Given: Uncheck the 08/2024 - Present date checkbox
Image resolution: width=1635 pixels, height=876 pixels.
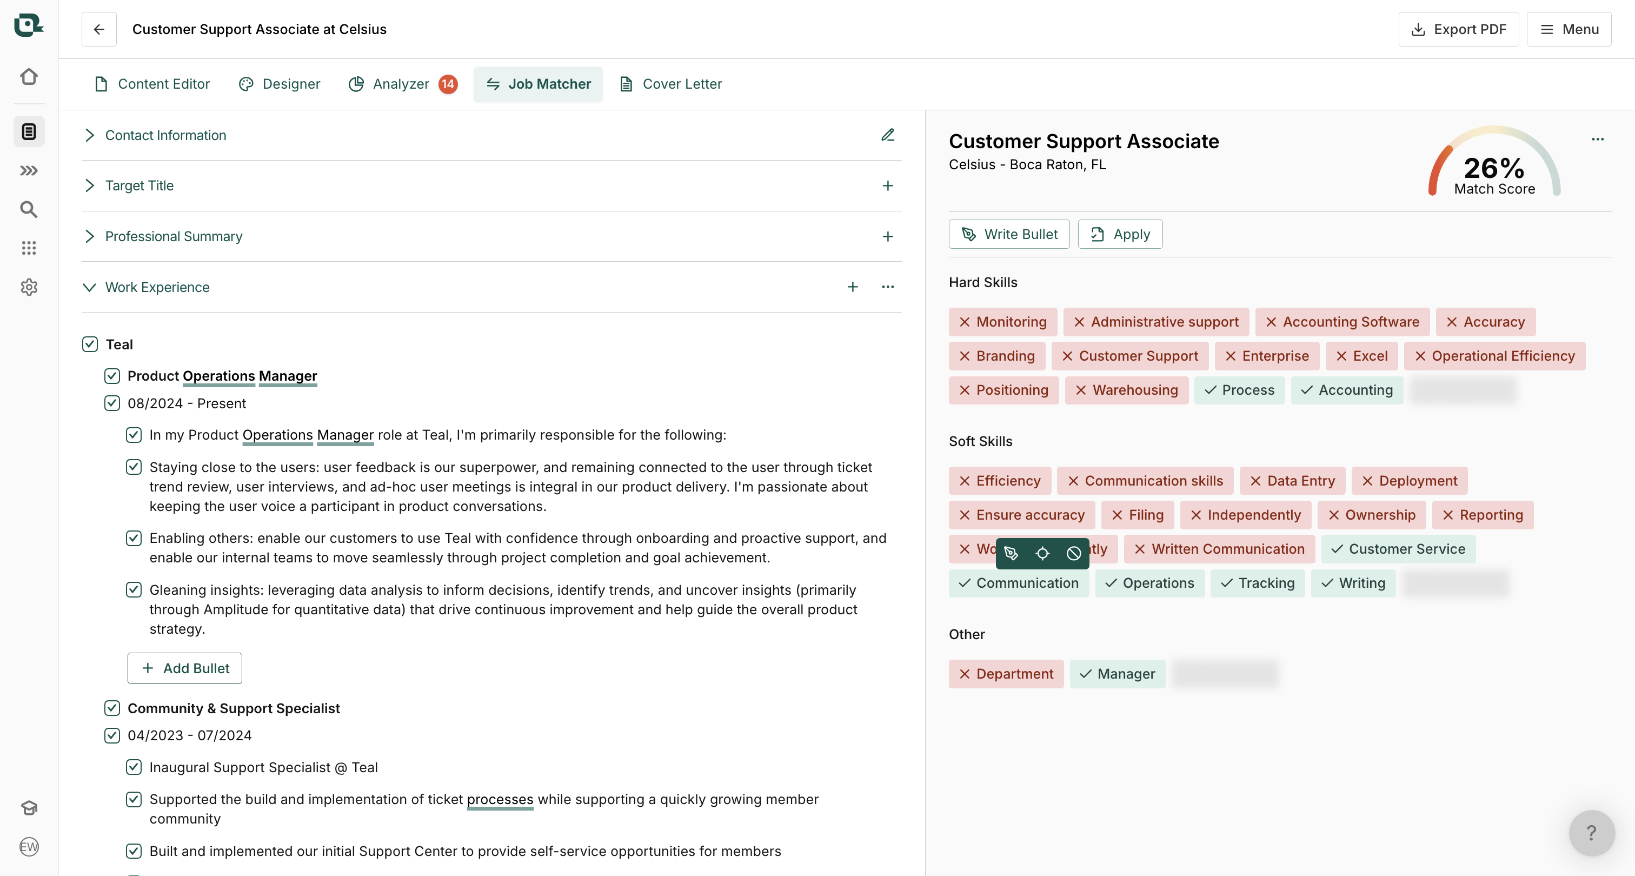Looking at the screenshot, I should click(x=112, y=403).
